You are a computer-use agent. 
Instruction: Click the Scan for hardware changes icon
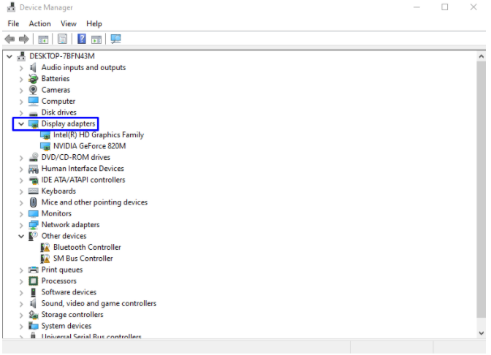click(115, 39)
